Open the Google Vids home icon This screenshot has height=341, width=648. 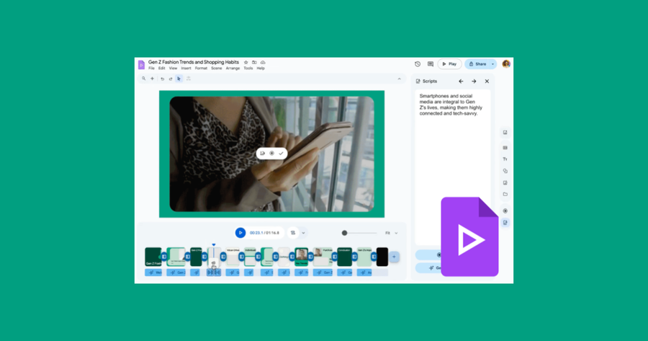[x=141, y=65]
